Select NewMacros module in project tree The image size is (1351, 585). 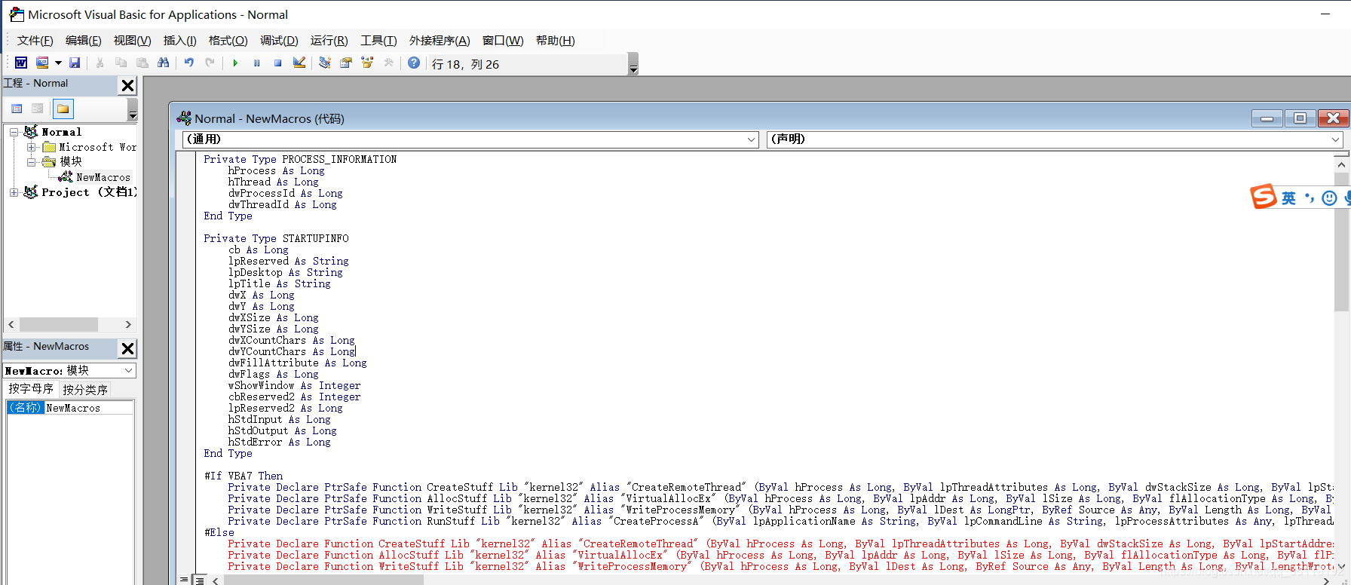tap(103, 177)
